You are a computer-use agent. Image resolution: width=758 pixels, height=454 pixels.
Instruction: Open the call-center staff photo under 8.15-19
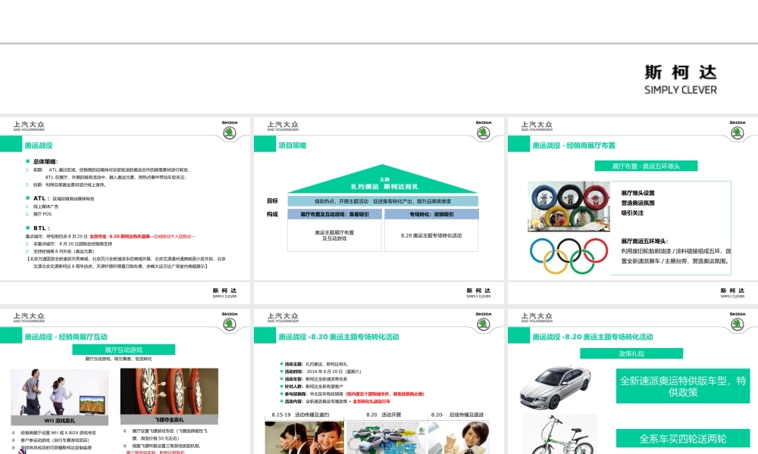coord(305,437)
